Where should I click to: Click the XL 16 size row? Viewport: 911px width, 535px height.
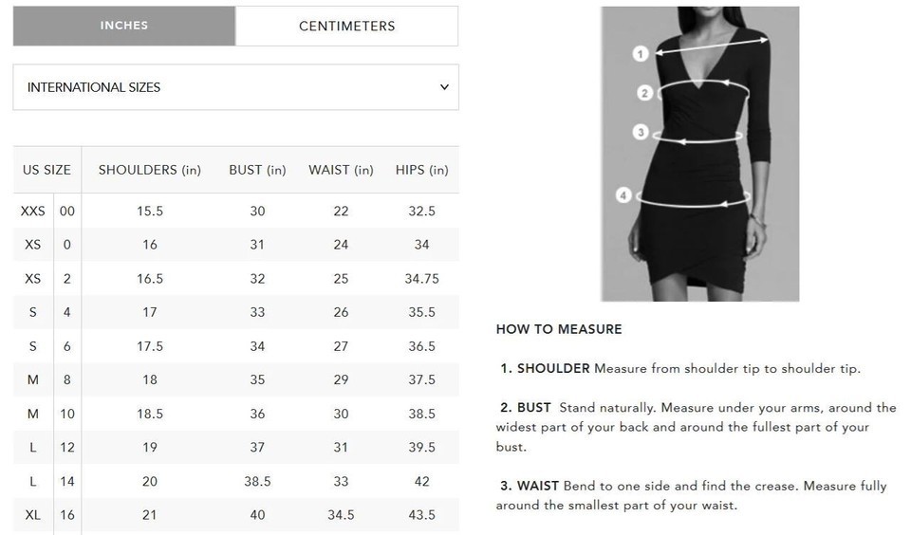(236, 515)
